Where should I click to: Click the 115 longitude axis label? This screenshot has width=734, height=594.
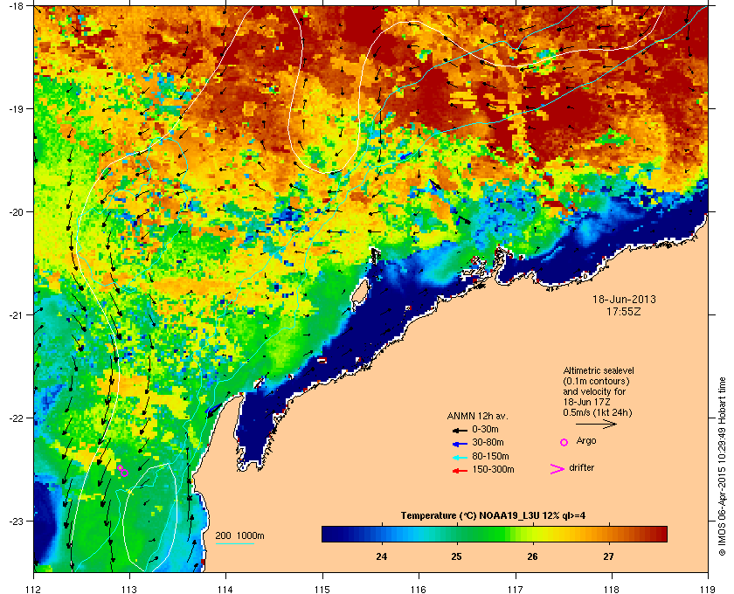pos(322,589)
